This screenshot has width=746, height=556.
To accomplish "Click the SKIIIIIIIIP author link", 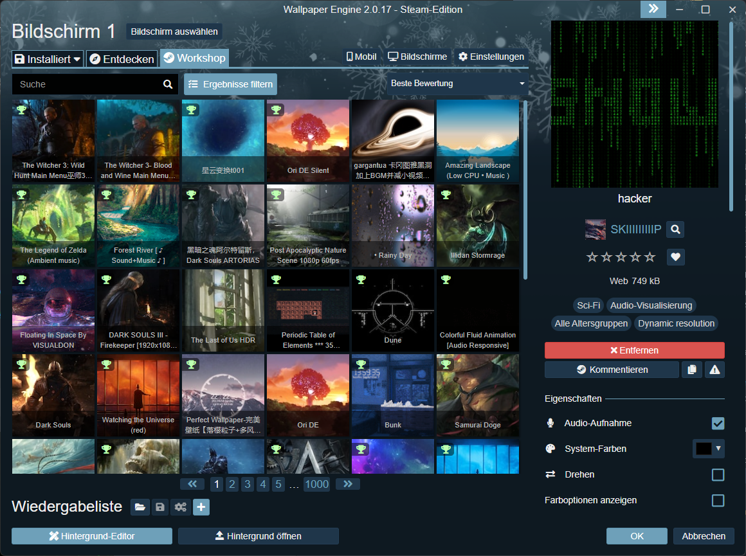I will [635, 229].
